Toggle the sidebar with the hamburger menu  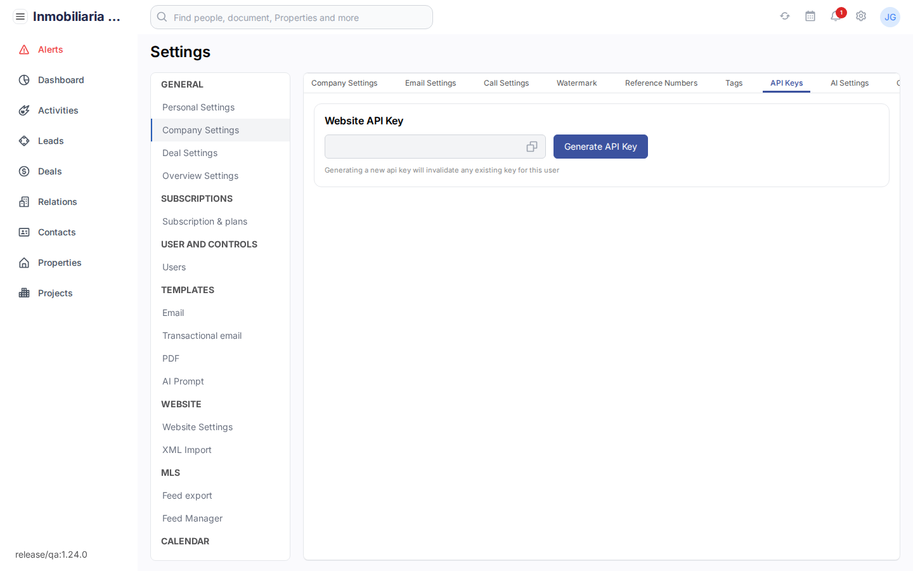[20, 16]
